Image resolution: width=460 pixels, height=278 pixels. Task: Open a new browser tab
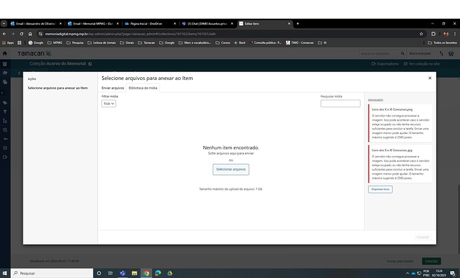[x=297, y=23]
